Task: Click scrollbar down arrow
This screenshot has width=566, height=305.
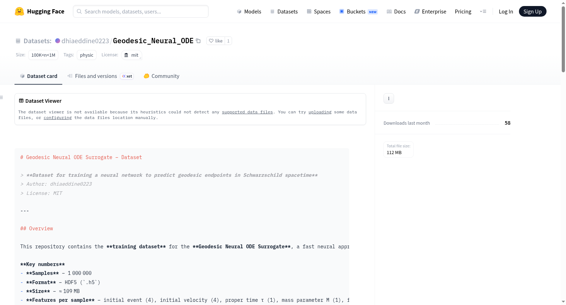Action: click(x=563, y=302)
